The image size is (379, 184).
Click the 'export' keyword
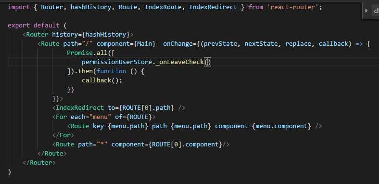point(19,26)
